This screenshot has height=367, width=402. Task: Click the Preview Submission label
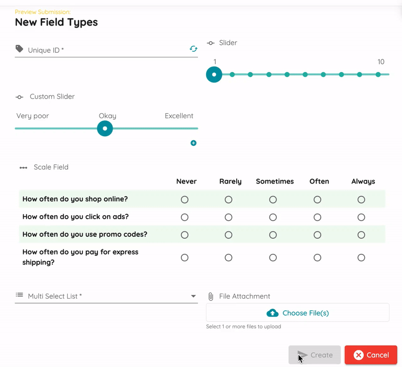pyautogui.click(x=43, y=12)
